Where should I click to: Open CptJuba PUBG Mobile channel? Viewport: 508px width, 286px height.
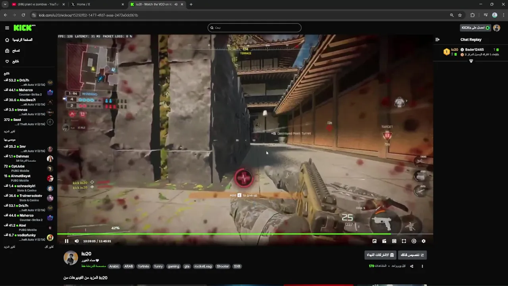click(x=29, y=168)
